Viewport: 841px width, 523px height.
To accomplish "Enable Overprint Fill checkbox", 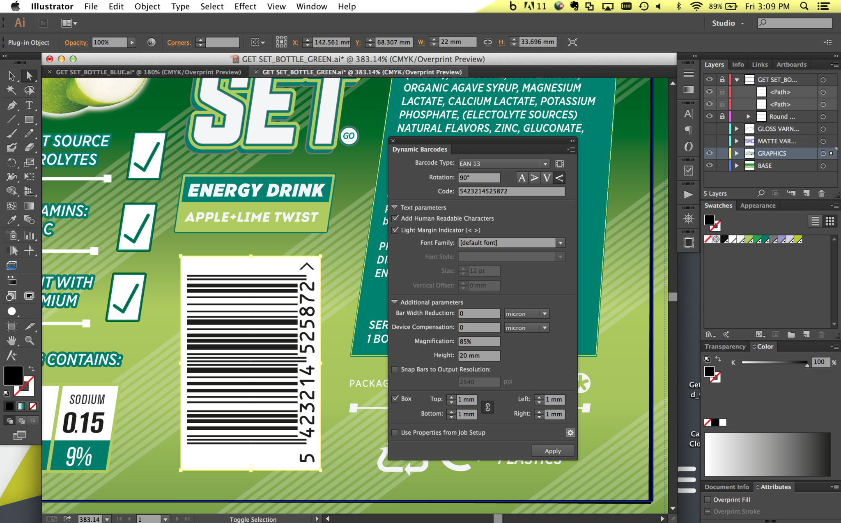I will [708, 500].
